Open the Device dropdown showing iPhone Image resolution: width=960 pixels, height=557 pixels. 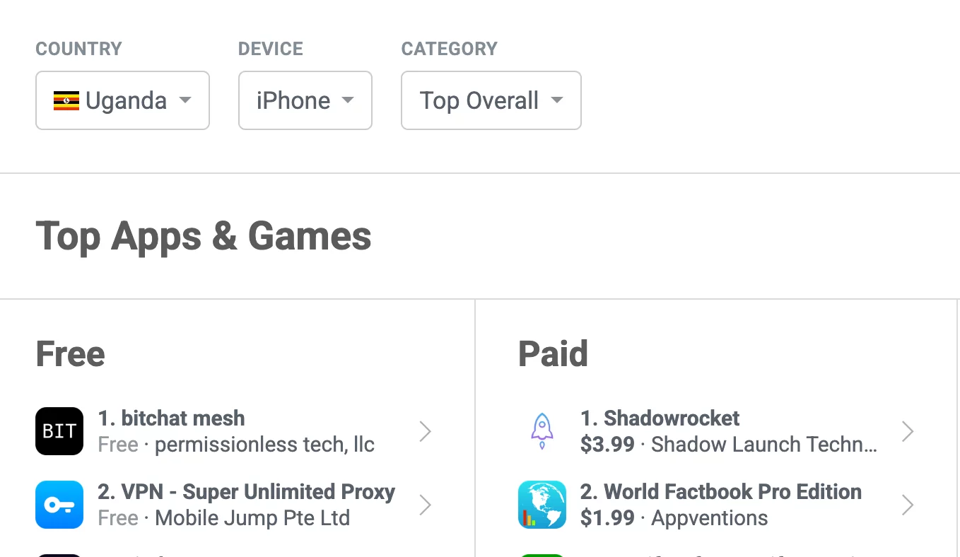coord(305,100)
